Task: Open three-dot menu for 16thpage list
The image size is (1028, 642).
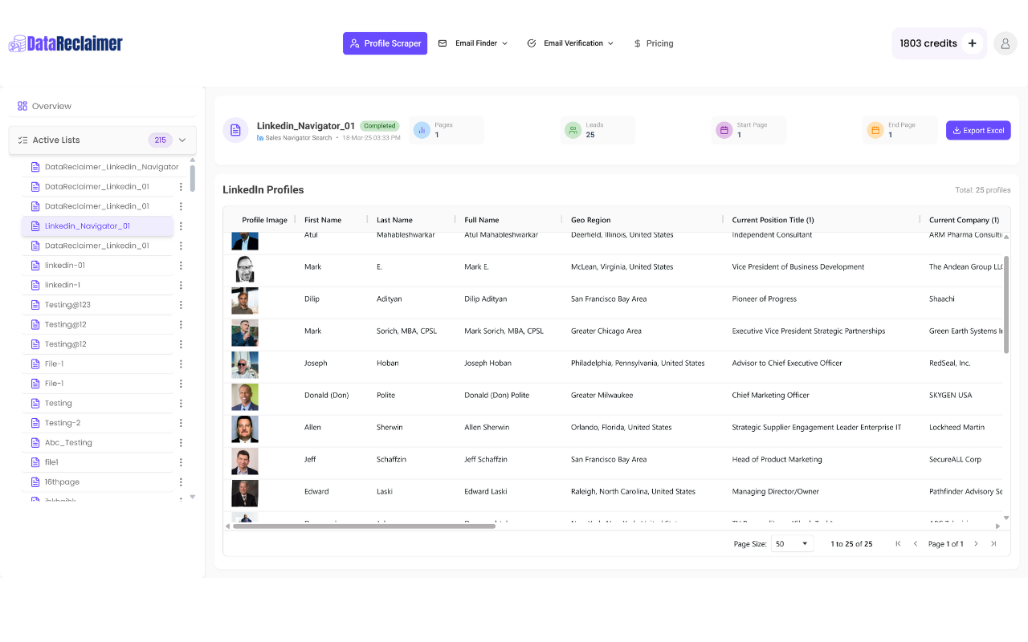Action: pyautogui.click(x=181, y=481)
